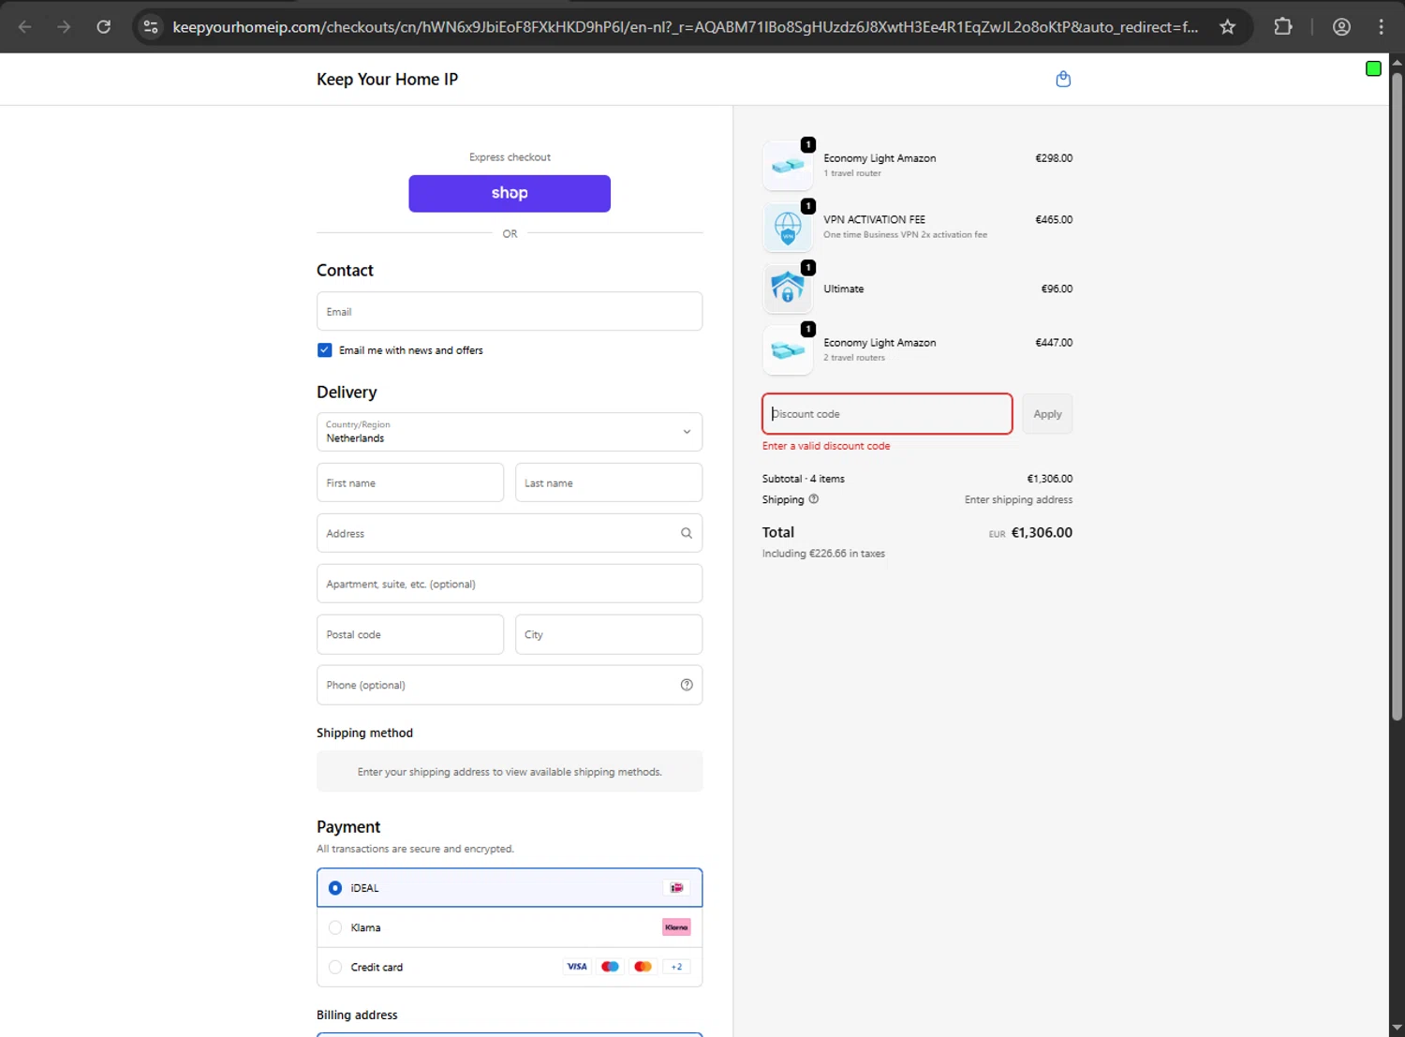
Task: Click the address search magnifier icon
Action: (687, 533)
